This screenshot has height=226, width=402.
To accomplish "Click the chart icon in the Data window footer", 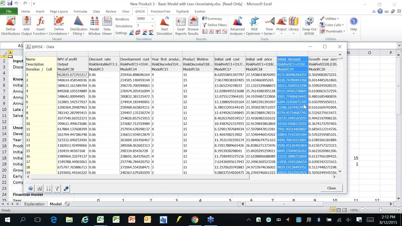I will (x=40, y=189).
